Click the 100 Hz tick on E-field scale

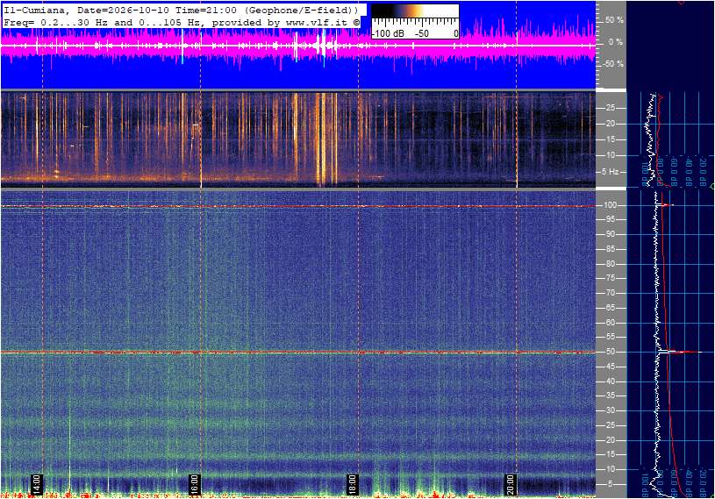610,205
